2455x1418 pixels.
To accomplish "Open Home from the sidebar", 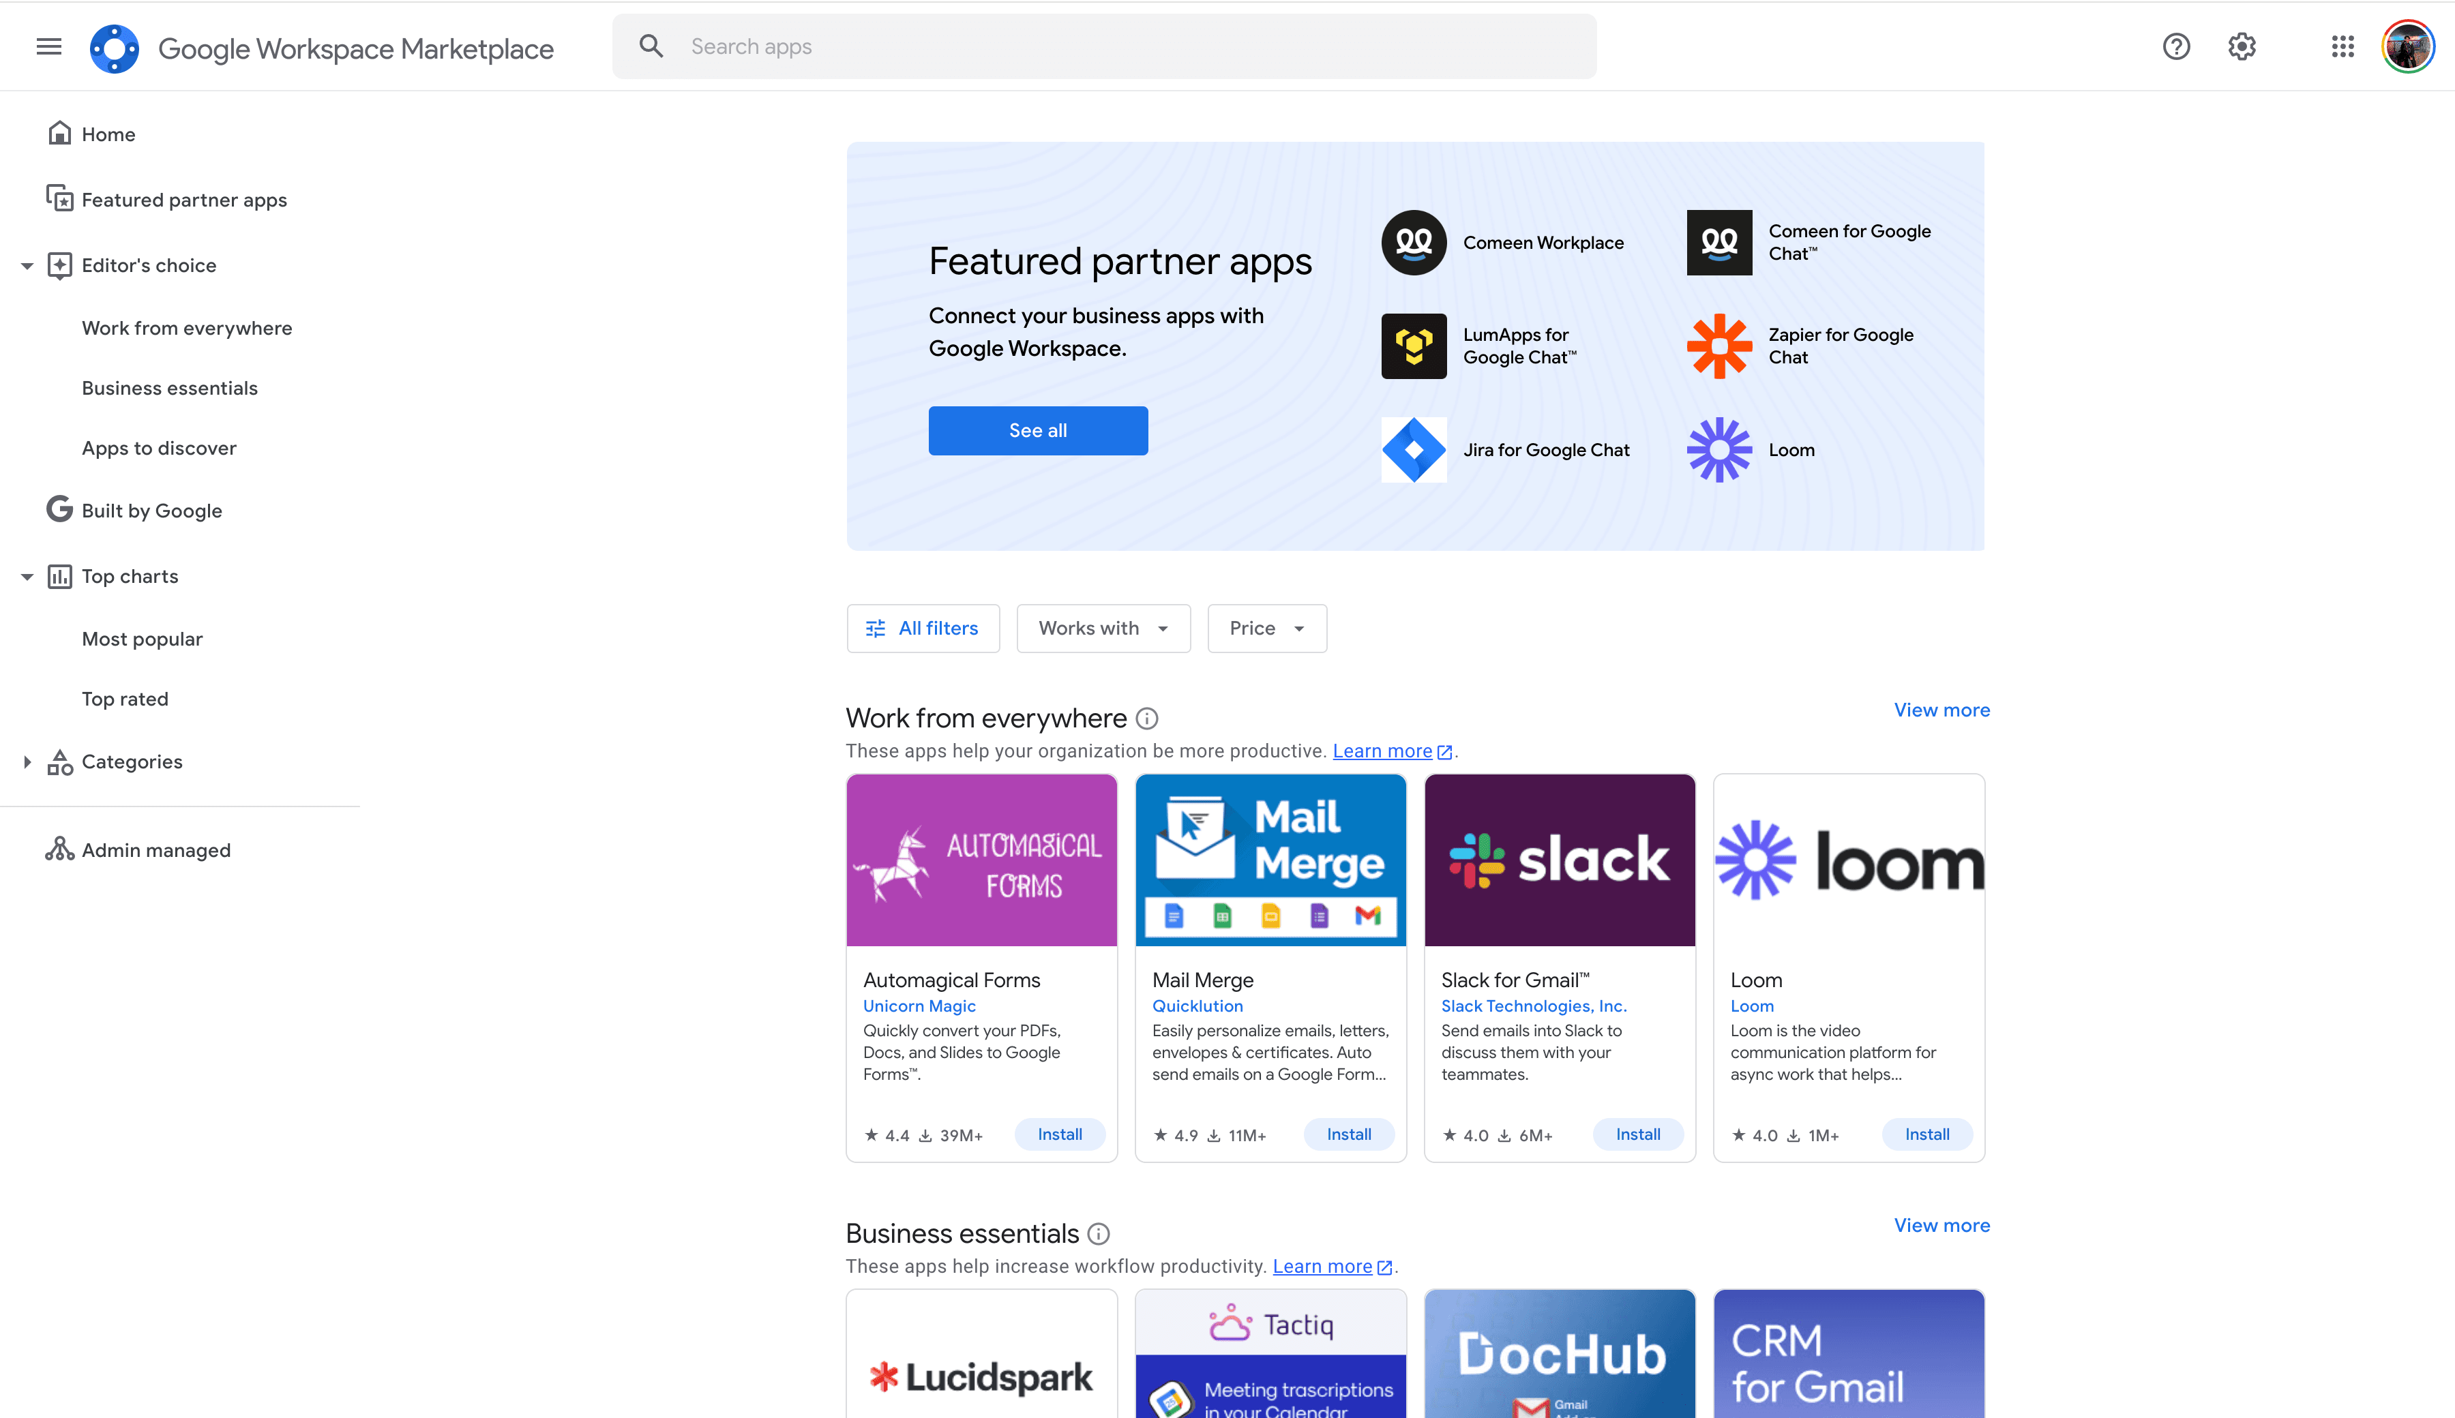I will point(108,134).
